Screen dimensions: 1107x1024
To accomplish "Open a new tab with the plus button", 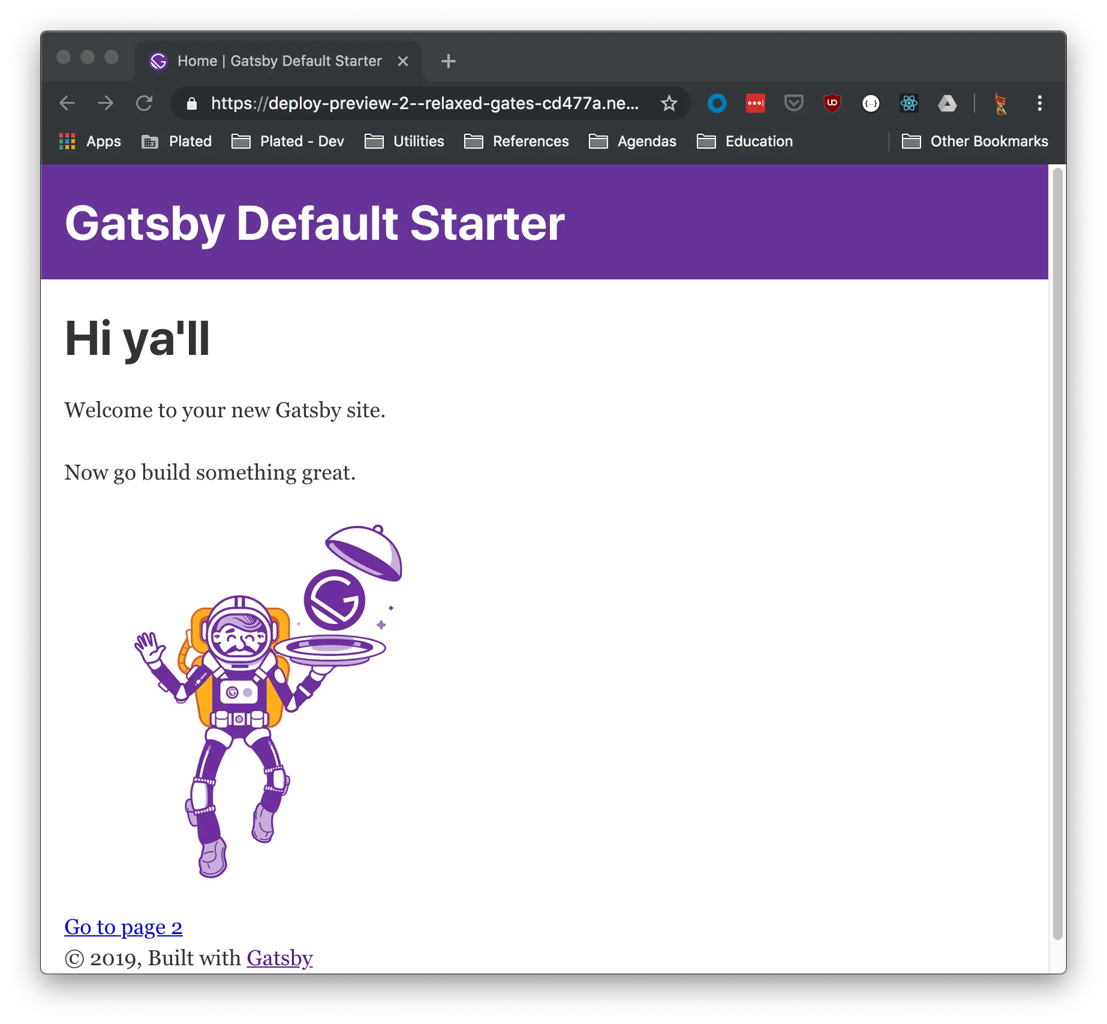I will pos(449,61).
